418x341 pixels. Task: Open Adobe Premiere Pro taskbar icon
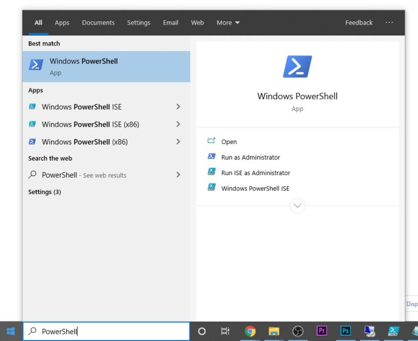click(x=322, y=331)
